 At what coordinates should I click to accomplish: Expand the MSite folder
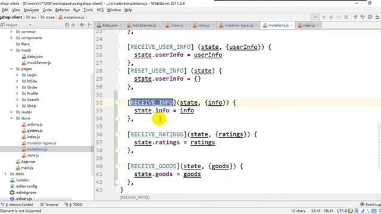[x=17, y=81]
